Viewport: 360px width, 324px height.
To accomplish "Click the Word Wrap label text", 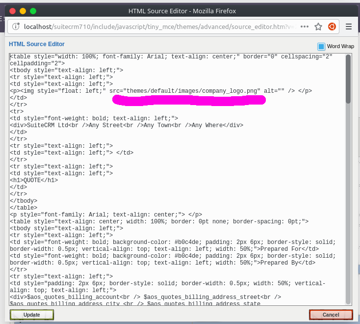I will (x=340, y=46).
